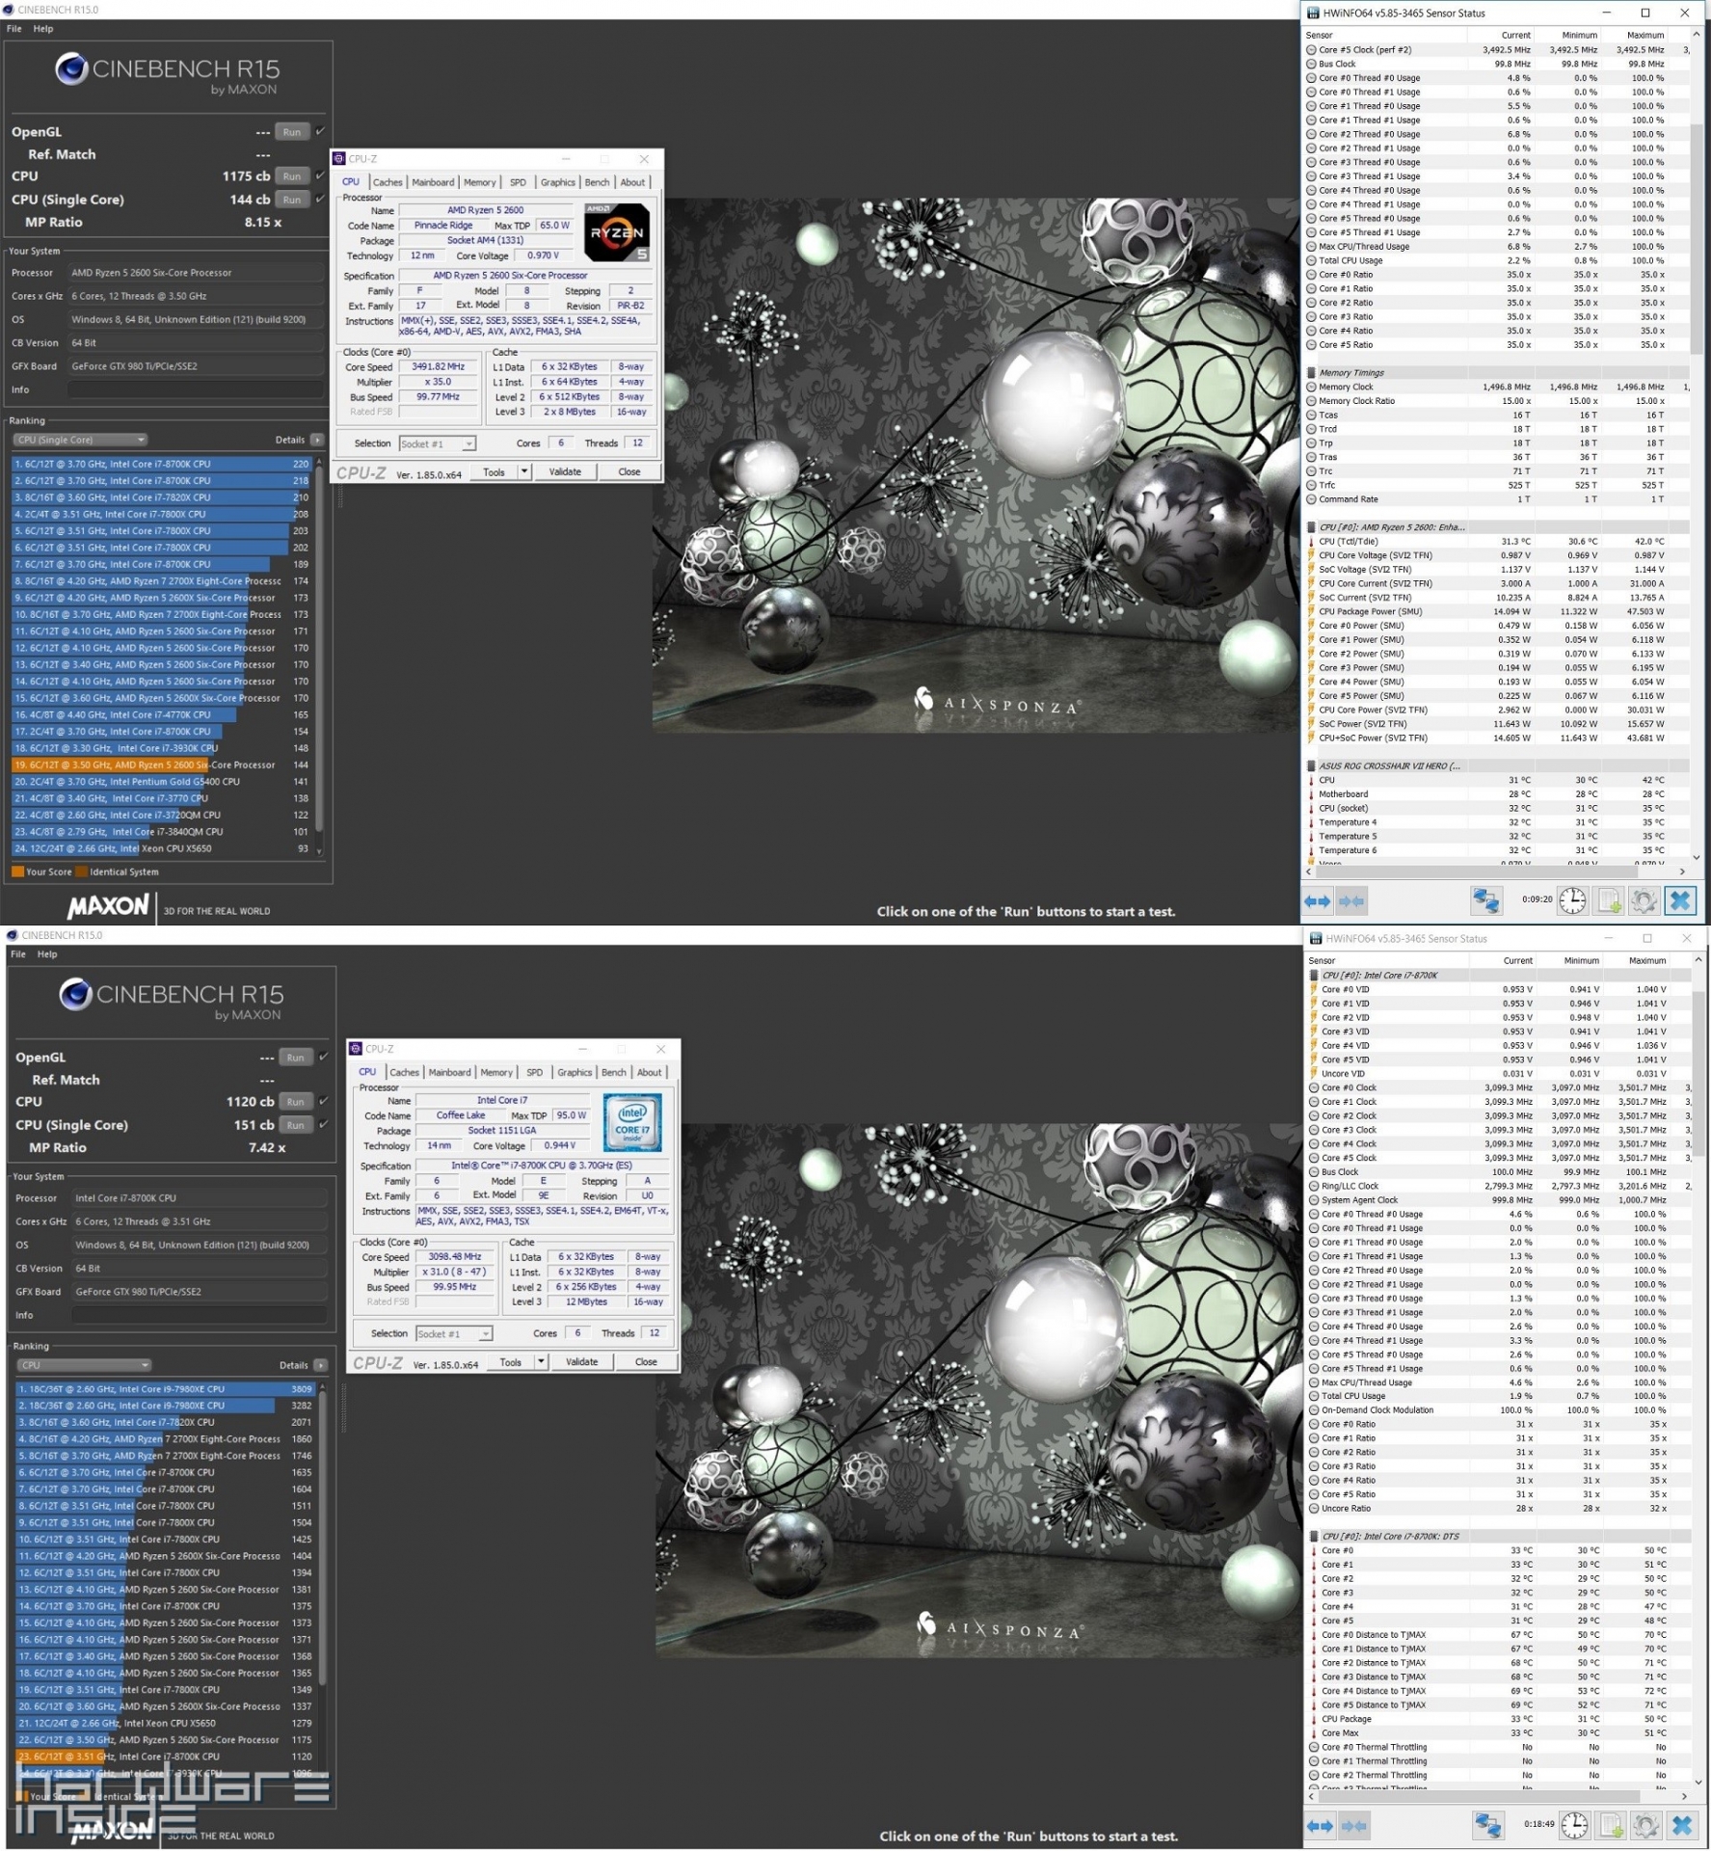Click Info input field in Ryzen 5 2600 Cinebench
This screenshot has width=1711, height=1851.
pos(196,389)
